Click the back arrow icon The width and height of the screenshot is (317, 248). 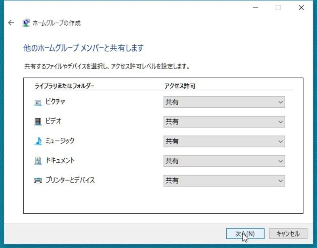tap(11, 23)
